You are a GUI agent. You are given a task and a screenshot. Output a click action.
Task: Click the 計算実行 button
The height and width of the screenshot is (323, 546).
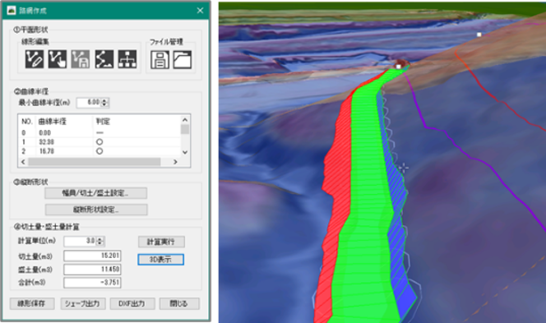[x=161, y=242]
